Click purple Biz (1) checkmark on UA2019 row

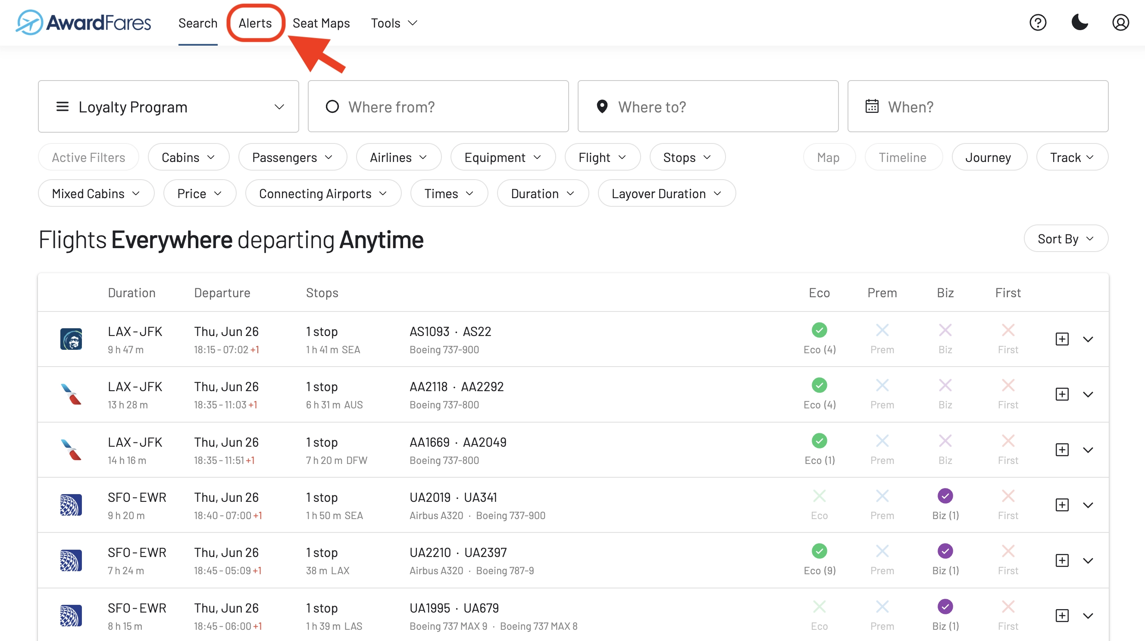[945, 496]
